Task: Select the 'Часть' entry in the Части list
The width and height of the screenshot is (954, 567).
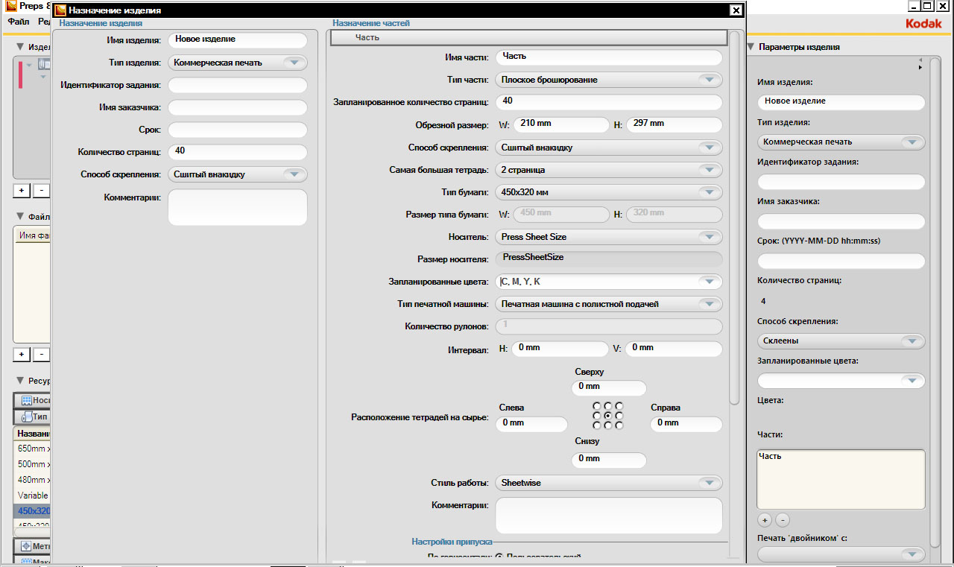Action: click(770, 456)
